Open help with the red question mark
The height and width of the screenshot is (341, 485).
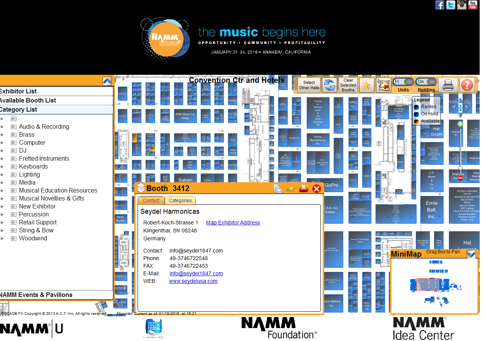tap(467, 85)
